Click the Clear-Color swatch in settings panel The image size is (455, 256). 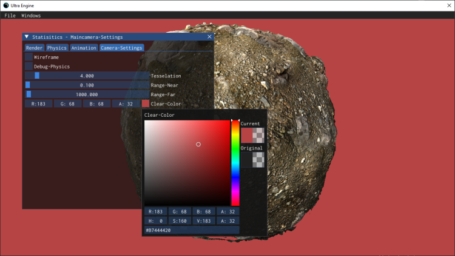(x=145, y=104)
